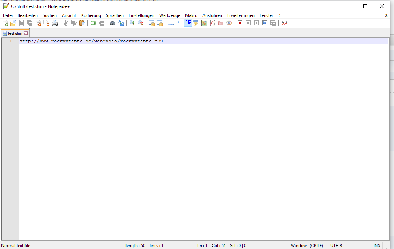
Task: Select the test.strm document tab
Action: 15,33
